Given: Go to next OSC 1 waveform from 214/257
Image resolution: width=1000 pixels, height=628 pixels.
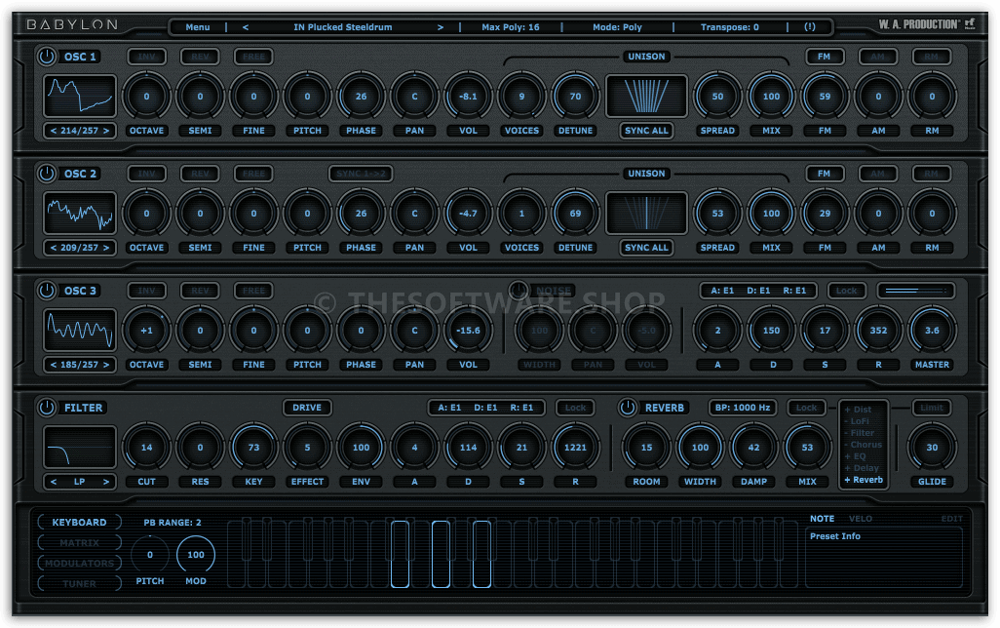Looking at the screenshot, I should 106,131.
